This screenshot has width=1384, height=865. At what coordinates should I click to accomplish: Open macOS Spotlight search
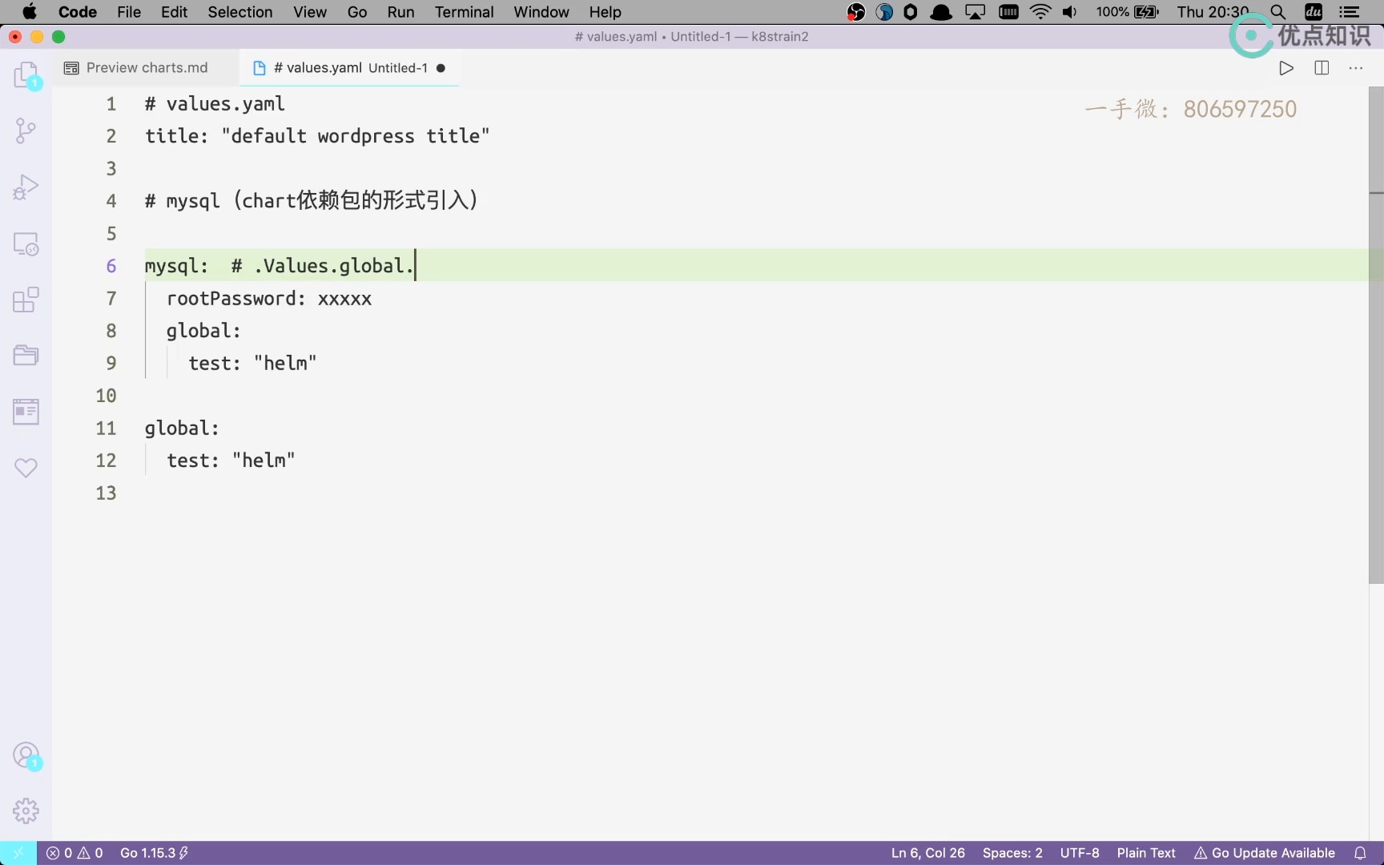tap(1278, 12)
